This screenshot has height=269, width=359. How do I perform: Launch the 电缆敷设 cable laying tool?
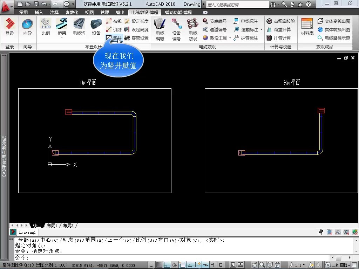pyautogui.click(x=193, y=29)
